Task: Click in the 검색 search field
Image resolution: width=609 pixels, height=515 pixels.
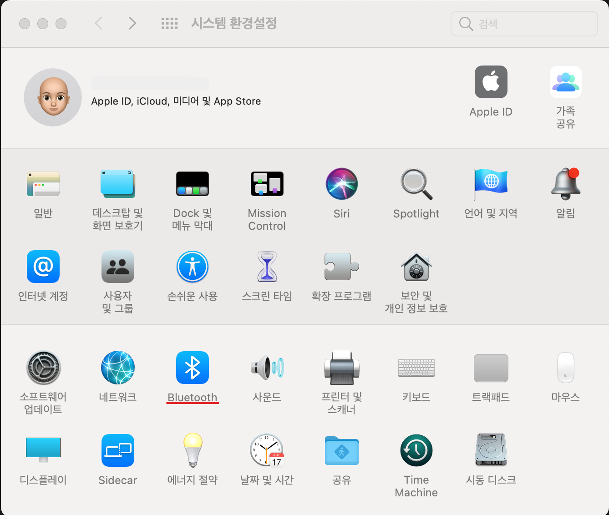Action: point(524,24)
